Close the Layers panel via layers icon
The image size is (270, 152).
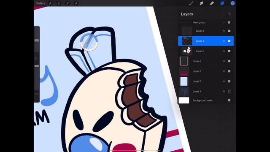(x=222, y=3)
